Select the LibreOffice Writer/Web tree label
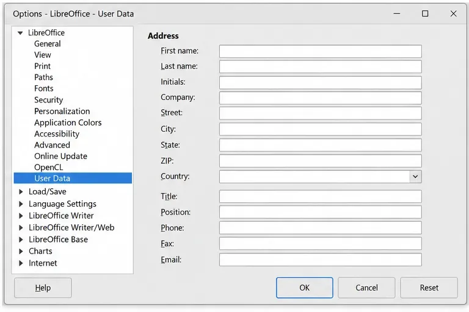 click(x=71, y=227)
